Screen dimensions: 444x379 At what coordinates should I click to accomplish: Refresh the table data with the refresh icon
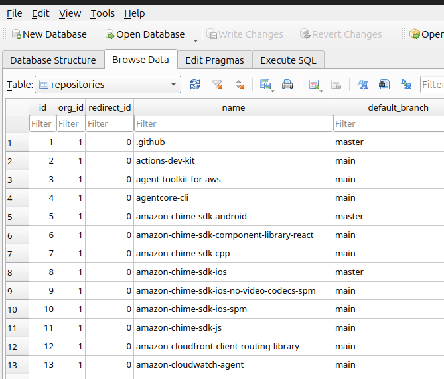coord(195,84)
